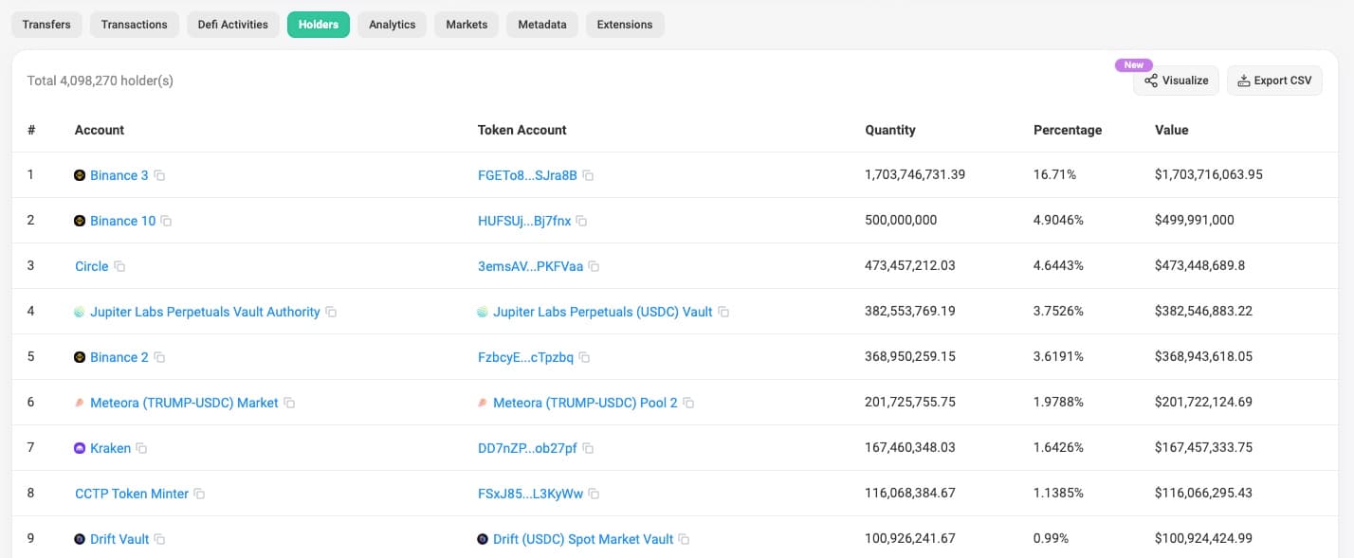Open the Binance 2 account link

pos(119,357)
